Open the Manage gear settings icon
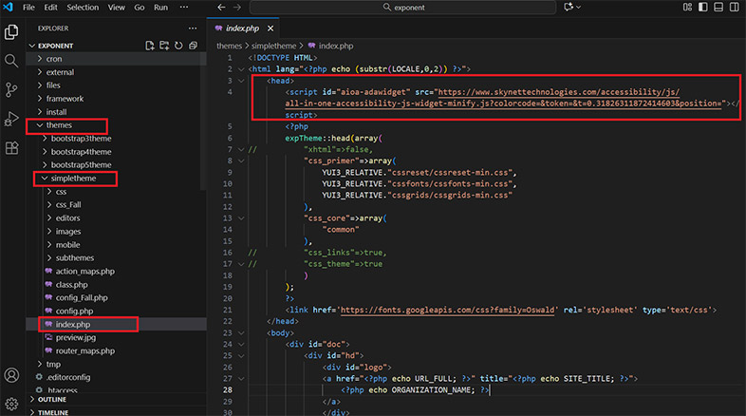Screen dimensions: 746x416 click(11, 404)
